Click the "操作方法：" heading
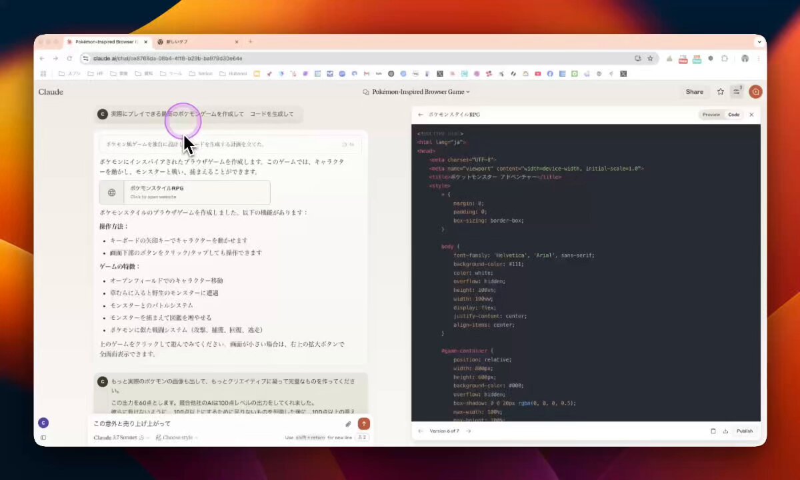This screenshot has height=480, width=800. pyautogui.click(x=115, y=226)
